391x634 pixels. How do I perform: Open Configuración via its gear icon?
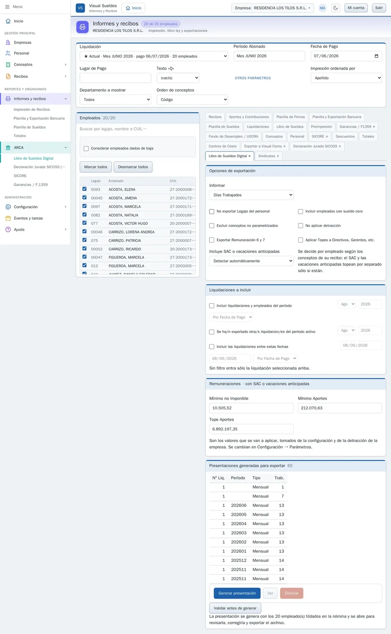[x=8, y=207]
